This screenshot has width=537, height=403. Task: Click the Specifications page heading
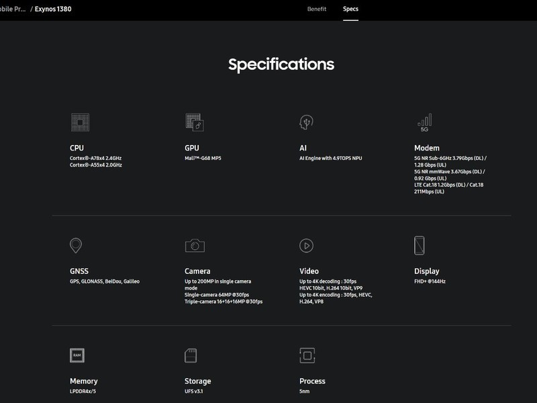coord(281,64)
